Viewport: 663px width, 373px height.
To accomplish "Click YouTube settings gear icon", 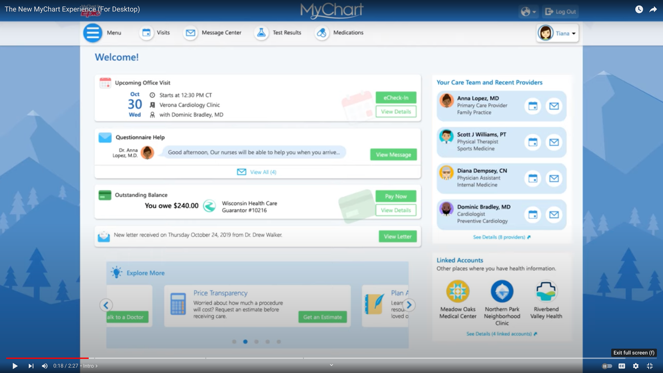I will tap(636, 366).
